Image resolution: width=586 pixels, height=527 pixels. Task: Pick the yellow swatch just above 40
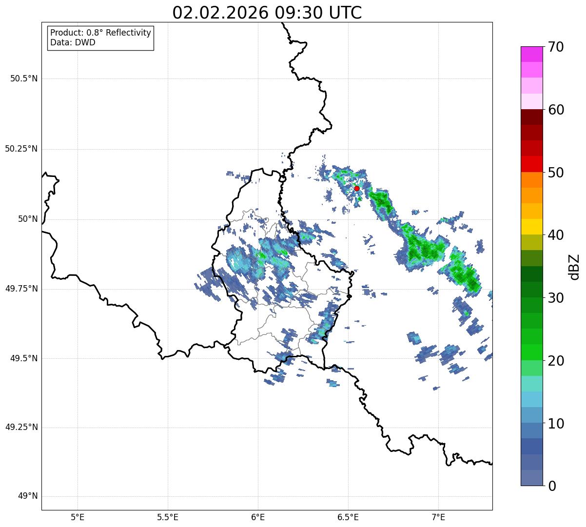click(531, 227)
